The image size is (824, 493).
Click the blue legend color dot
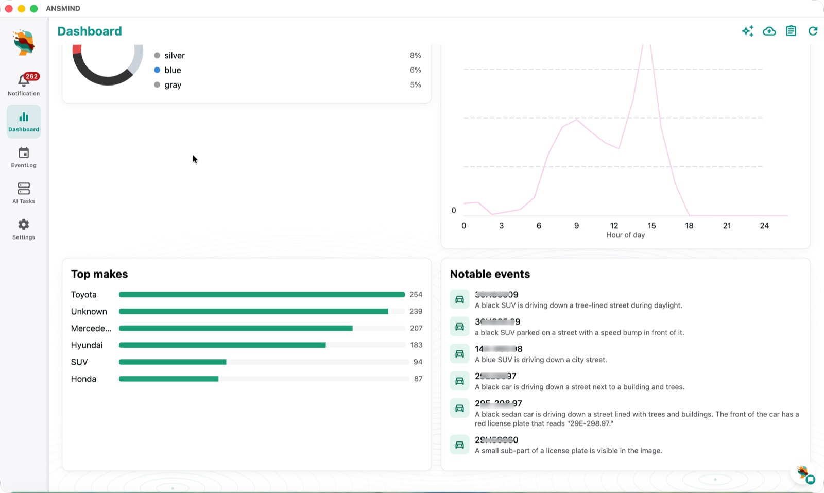[x=157, y=70]
